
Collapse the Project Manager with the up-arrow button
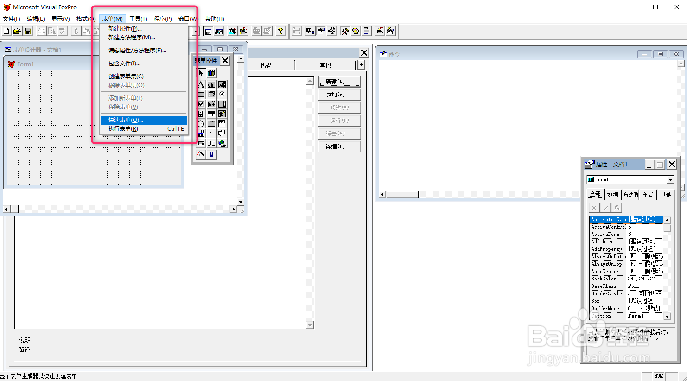[x=361, y=65]
